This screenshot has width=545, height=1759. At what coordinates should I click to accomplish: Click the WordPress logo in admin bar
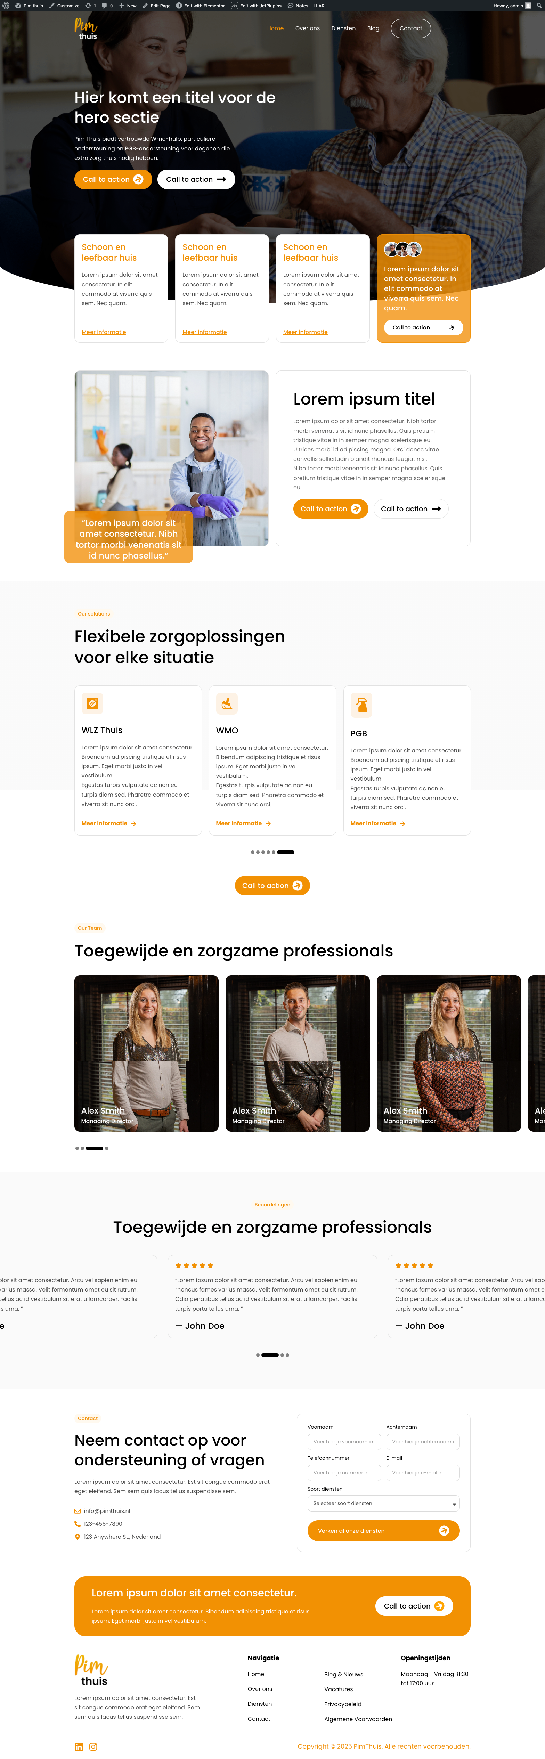[6, 6]
